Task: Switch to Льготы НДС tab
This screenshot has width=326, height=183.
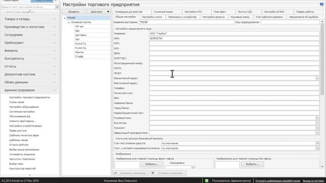Action: tap(246, 12)
